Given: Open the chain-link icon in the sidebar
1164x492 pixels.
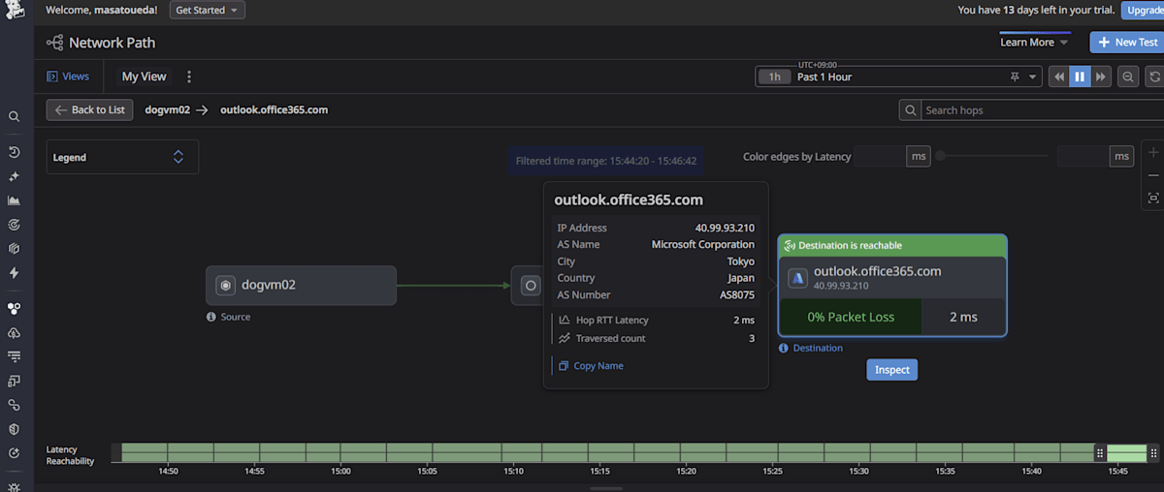Looking at the screenshot, I should 14,405.
